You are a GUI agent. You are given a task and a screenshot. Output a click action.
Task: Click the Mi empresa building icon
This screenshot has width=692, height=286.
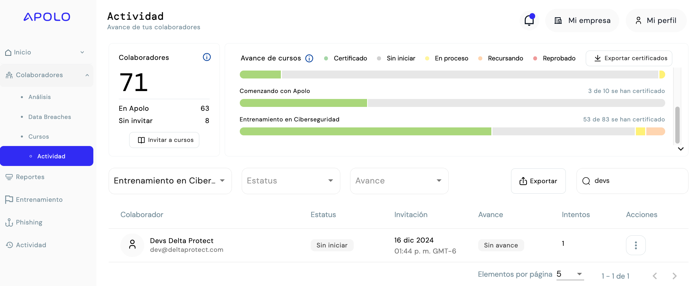click(558, 21)
